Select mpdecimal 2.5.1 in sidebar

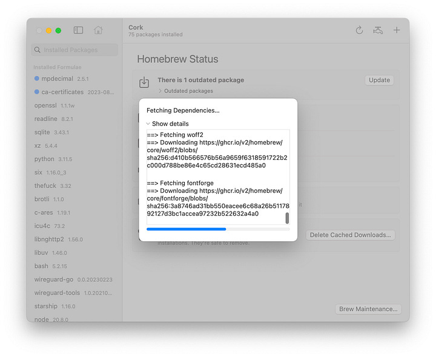click(74, 79)
